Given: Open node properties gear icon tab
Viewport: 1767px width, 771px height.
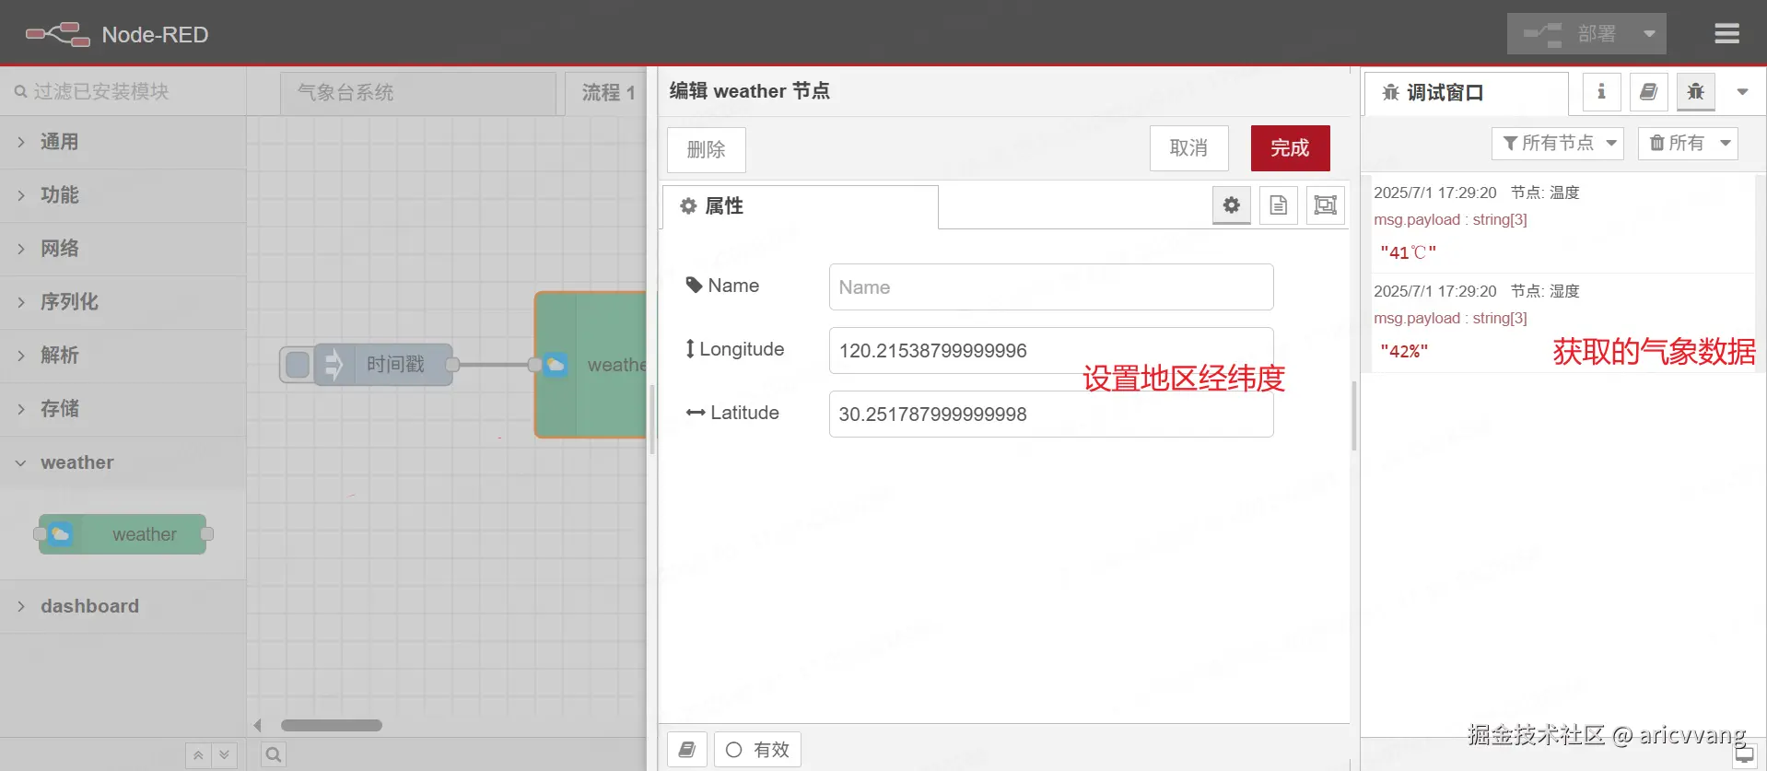Looking at the screenshot, I should point(1232,205).
